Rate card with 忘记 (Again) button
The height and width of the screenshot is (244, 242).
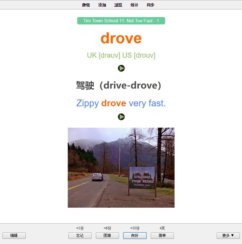[80, 235]
